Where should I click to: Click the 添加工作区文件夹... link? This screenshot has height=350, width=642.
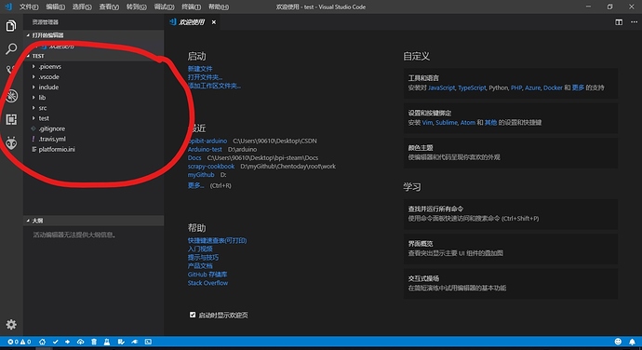click(x=214, y=86)
